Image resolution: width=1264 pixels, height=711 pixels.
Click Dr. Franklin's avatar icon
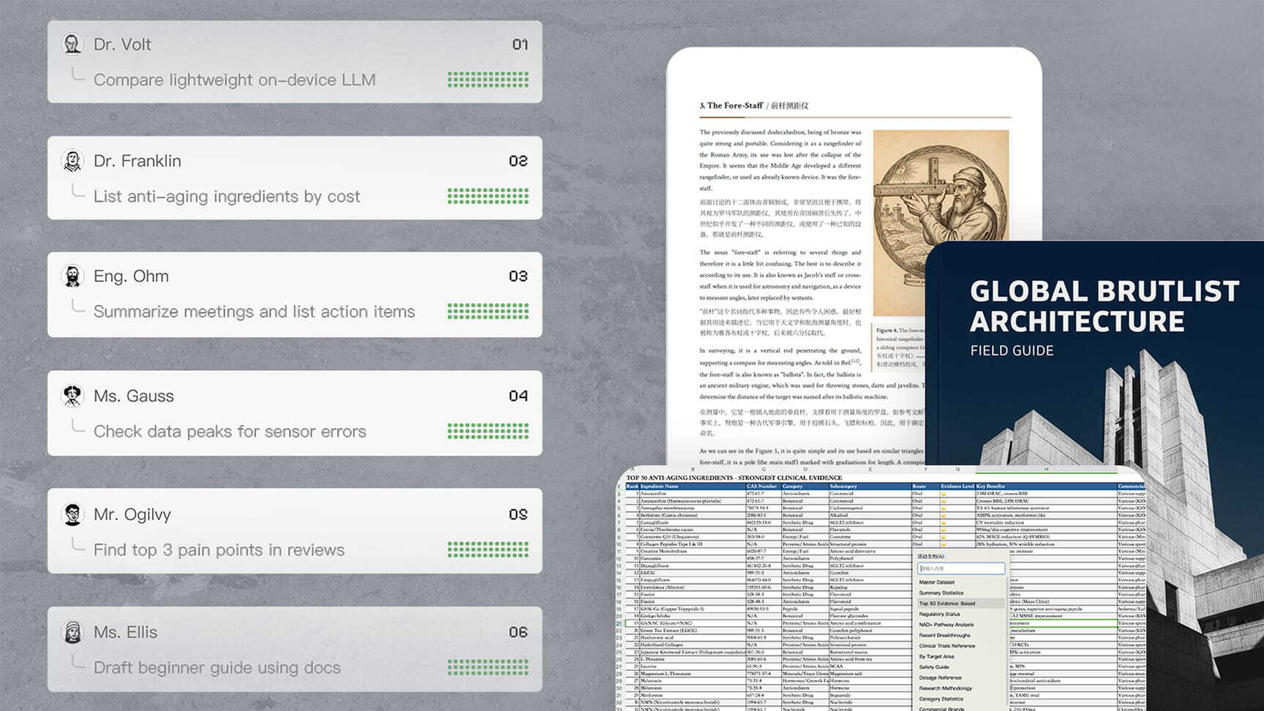tap(72, 161)
